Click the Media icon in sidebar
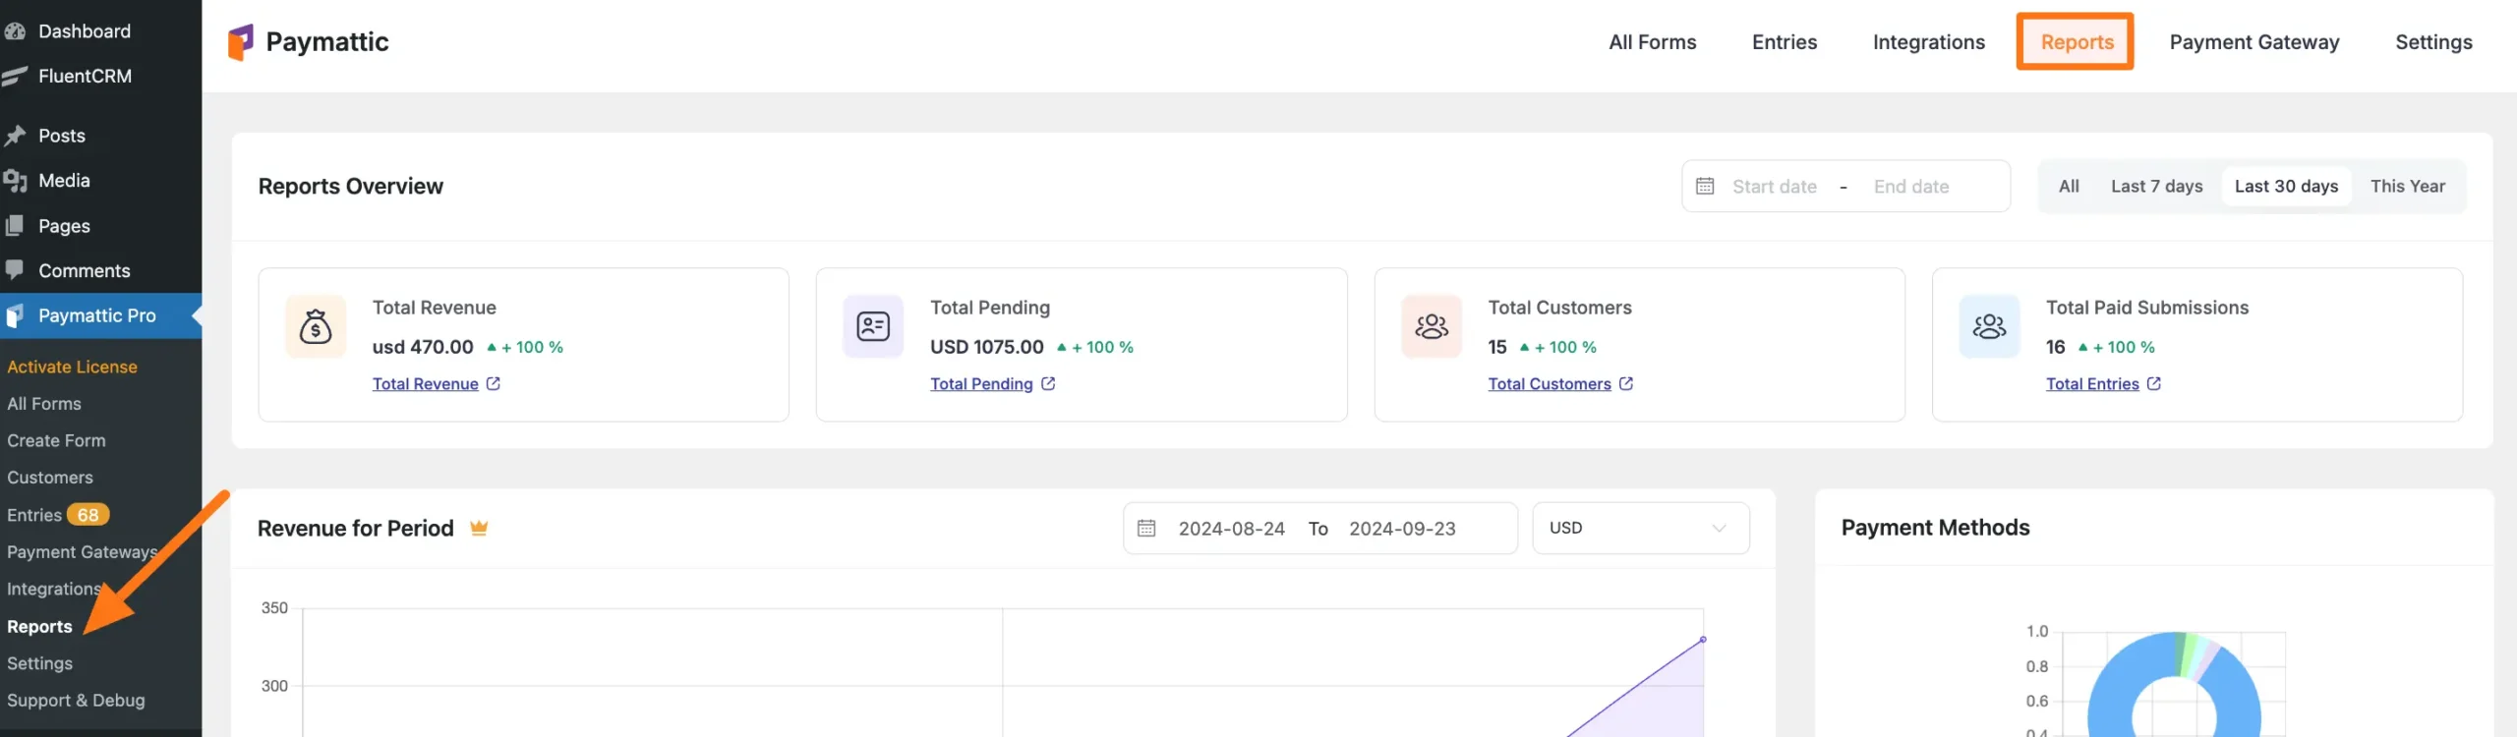This screenshot has width=2517, height=737. click(x=15, y=181)
